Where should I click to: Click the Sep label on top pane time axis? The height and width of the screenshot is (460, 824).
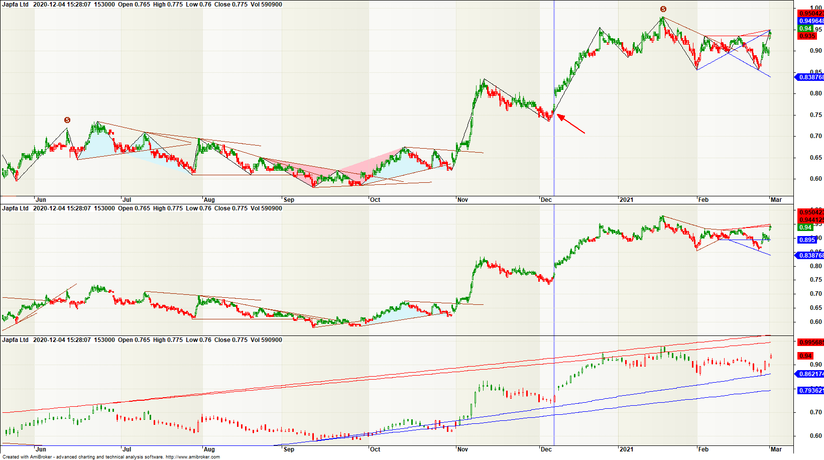pyautogui.click(x=289, y=200)
